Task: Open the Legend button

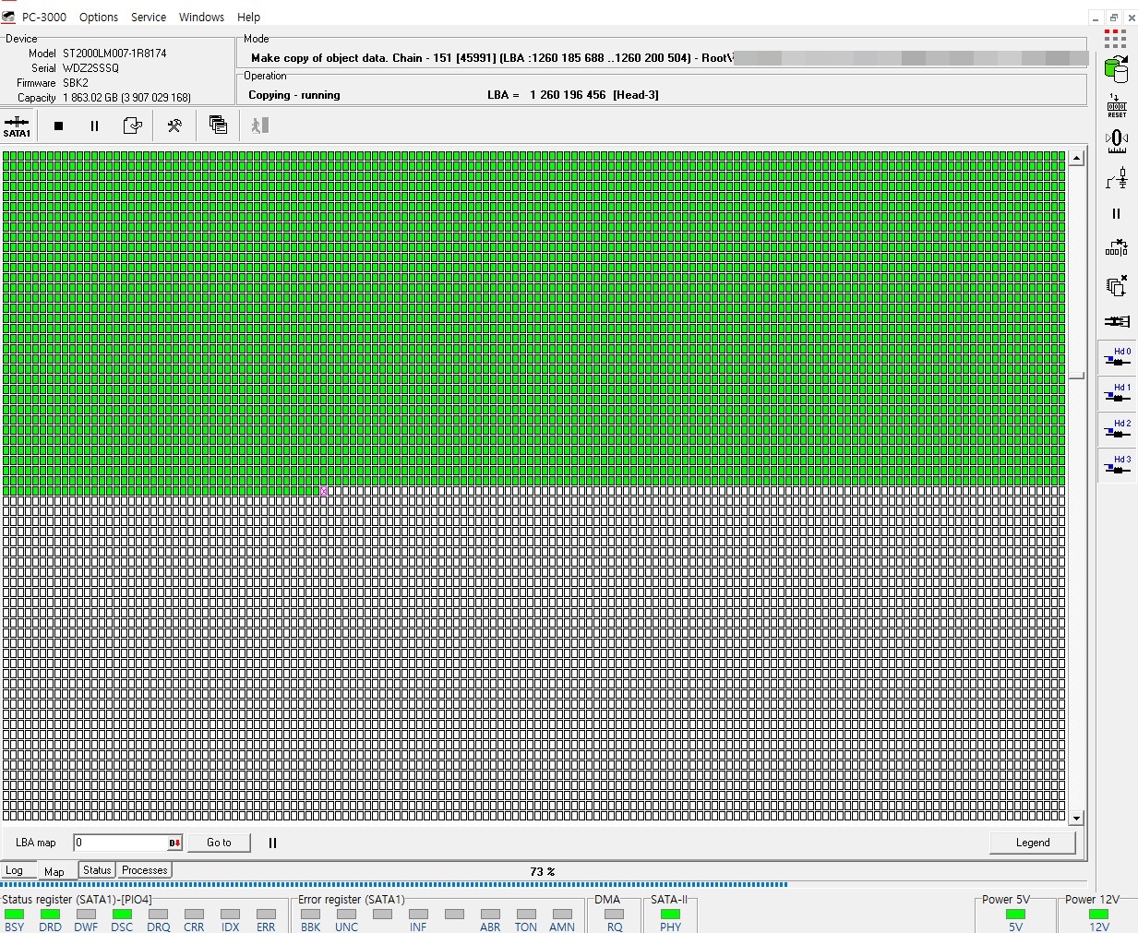Action: point(1033,843)
